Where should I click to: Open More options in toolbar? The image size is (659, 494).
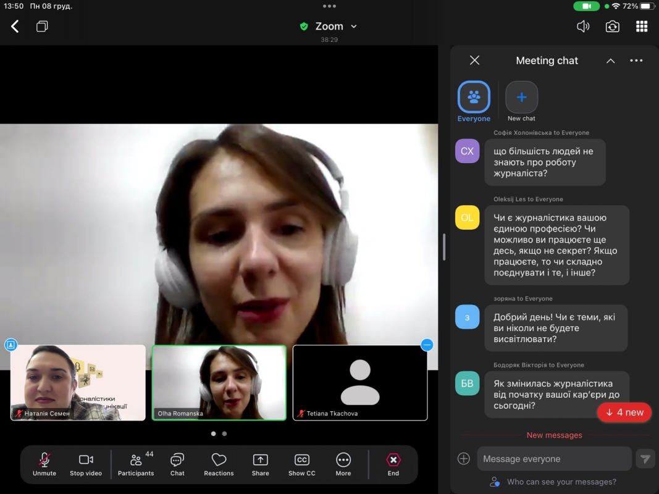tap(343, 464)
